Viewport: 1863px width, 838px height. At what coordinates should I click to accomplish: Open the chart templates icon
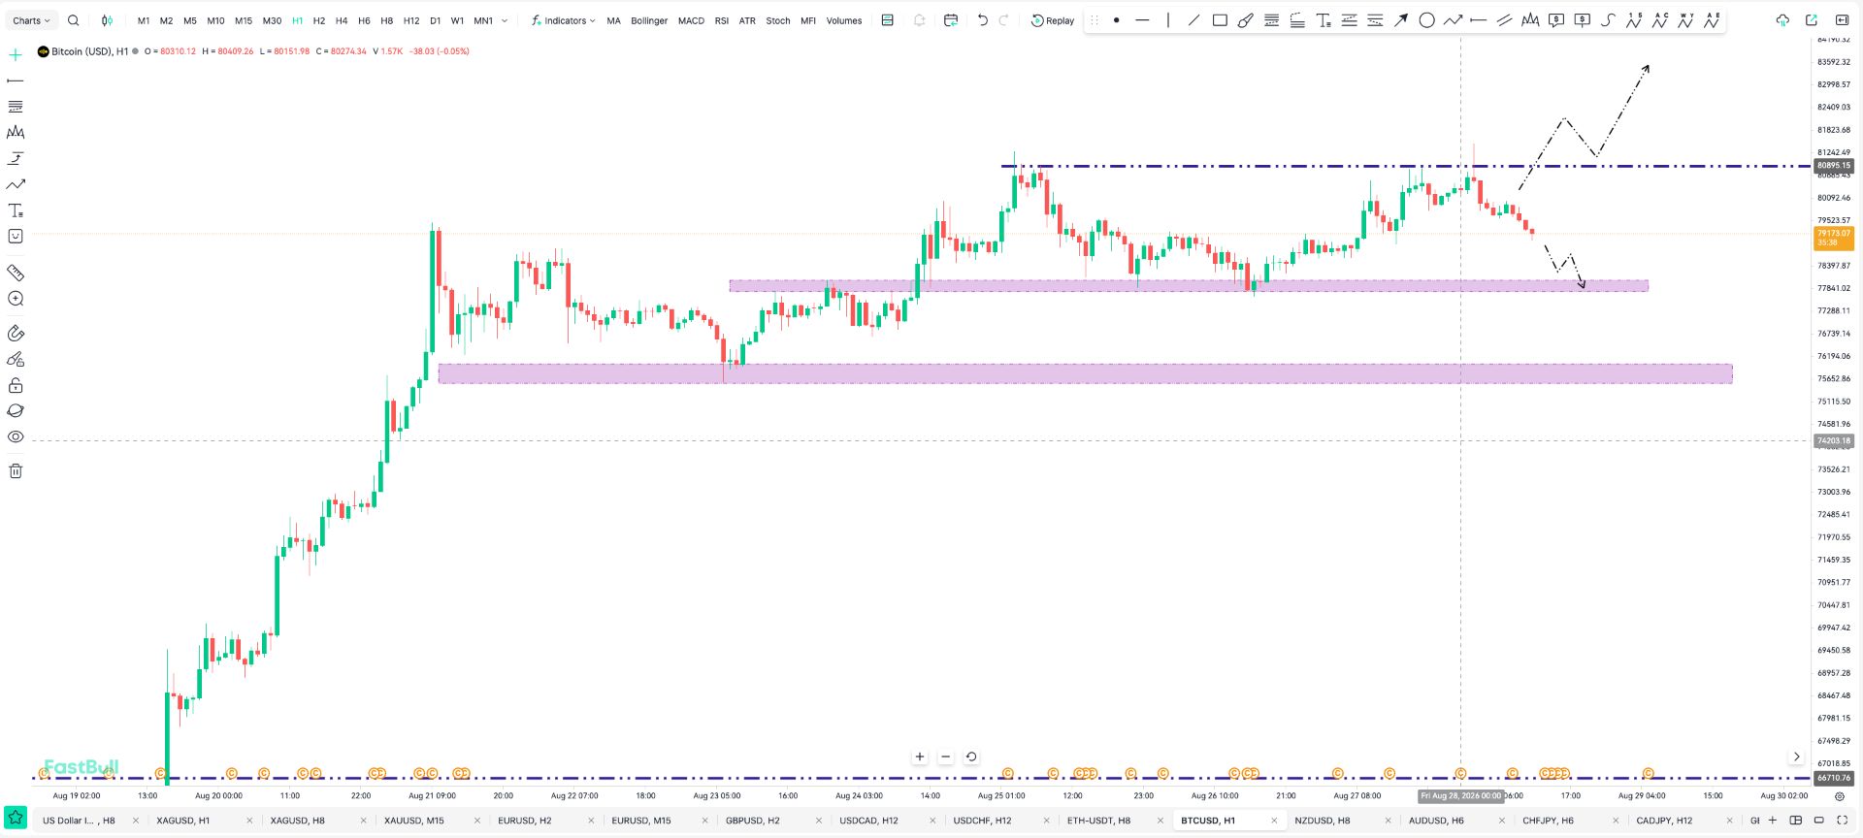point(887,20)
